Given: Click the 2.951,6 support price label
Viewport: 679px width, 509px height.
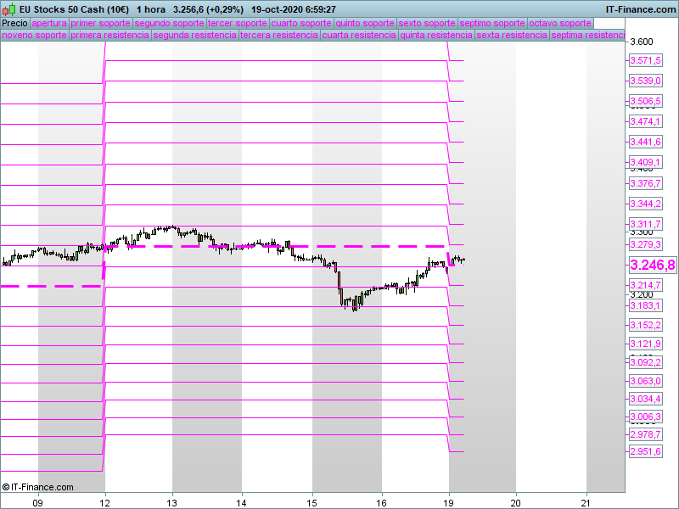Looking at the screenshot, I should point(645,451).
